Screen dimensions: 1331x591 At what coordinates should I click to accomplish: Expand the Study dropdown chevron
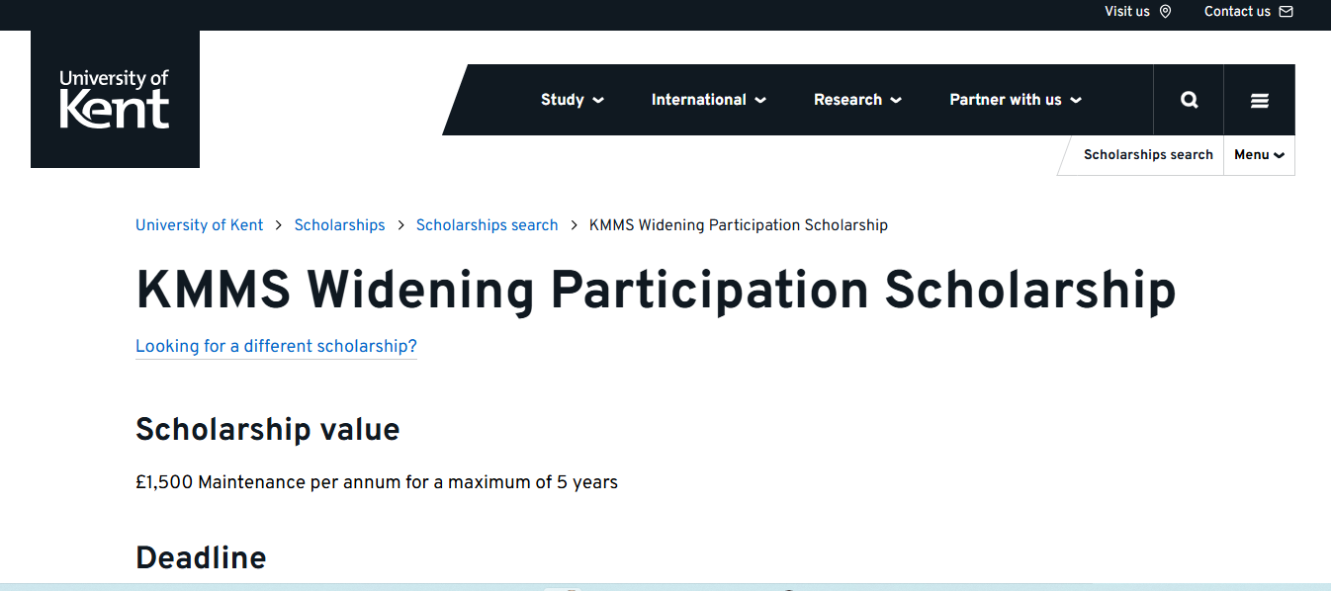click(x=599, y=100)
